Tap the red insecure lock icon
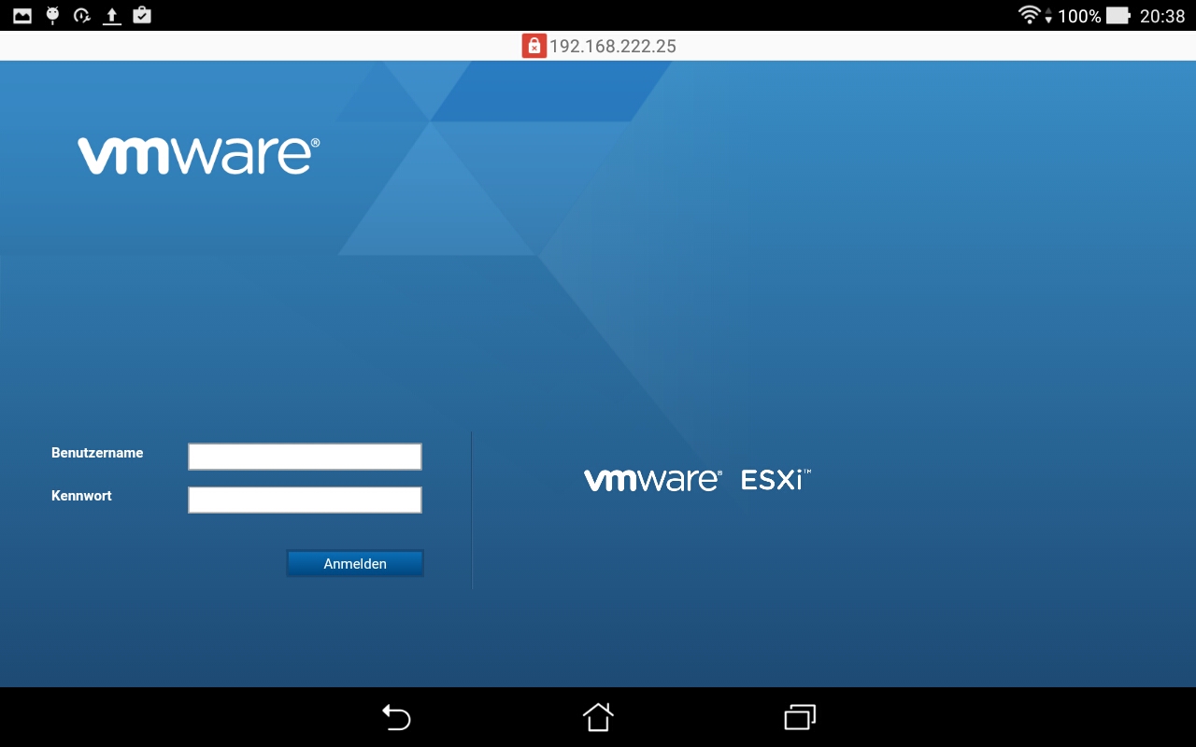Image resolution: width=1196 pixels, height=747 pixels. pos(534,46)
